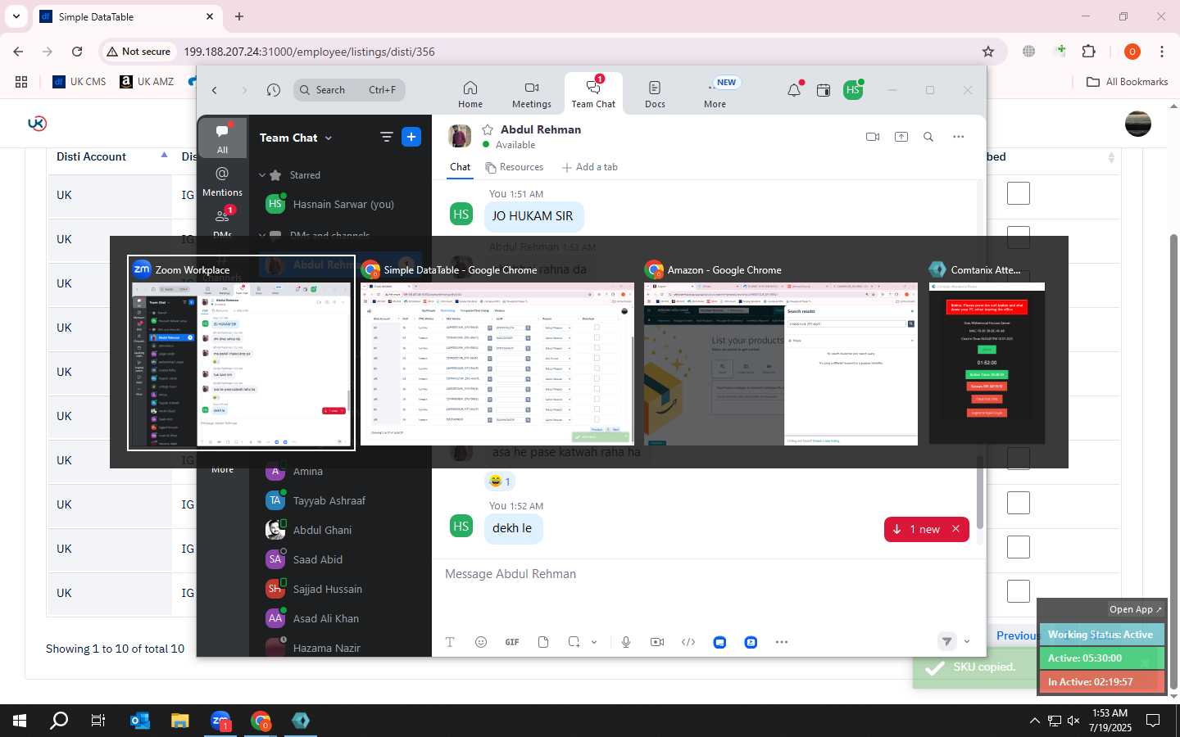Filter the Team Chat list
The image size is (1180, 737).
[x=387, y=137]
